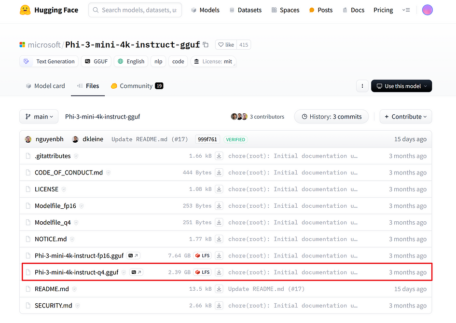Download Phi-3-mini-4k-instruct-fp16.gguf file

pos(219,256)
